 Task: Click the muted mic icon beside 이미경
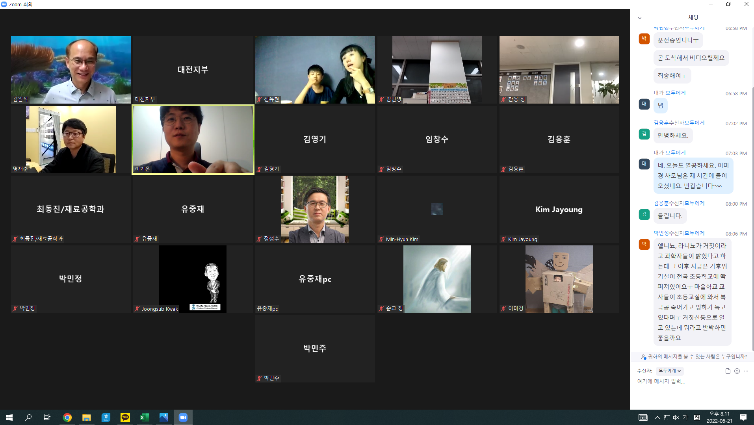(503, 308)
